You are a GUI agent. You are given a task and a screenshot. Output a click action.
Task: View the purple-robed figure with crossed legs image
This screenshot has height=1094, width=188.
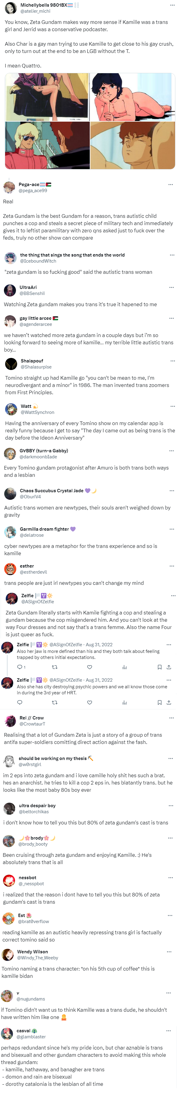(47, 97)
